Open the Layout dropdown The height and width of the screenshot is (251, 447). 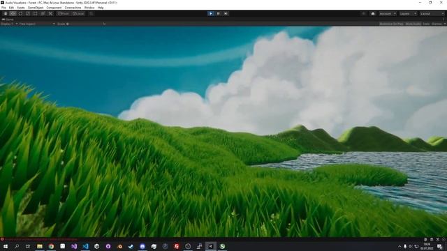point(432,13)
